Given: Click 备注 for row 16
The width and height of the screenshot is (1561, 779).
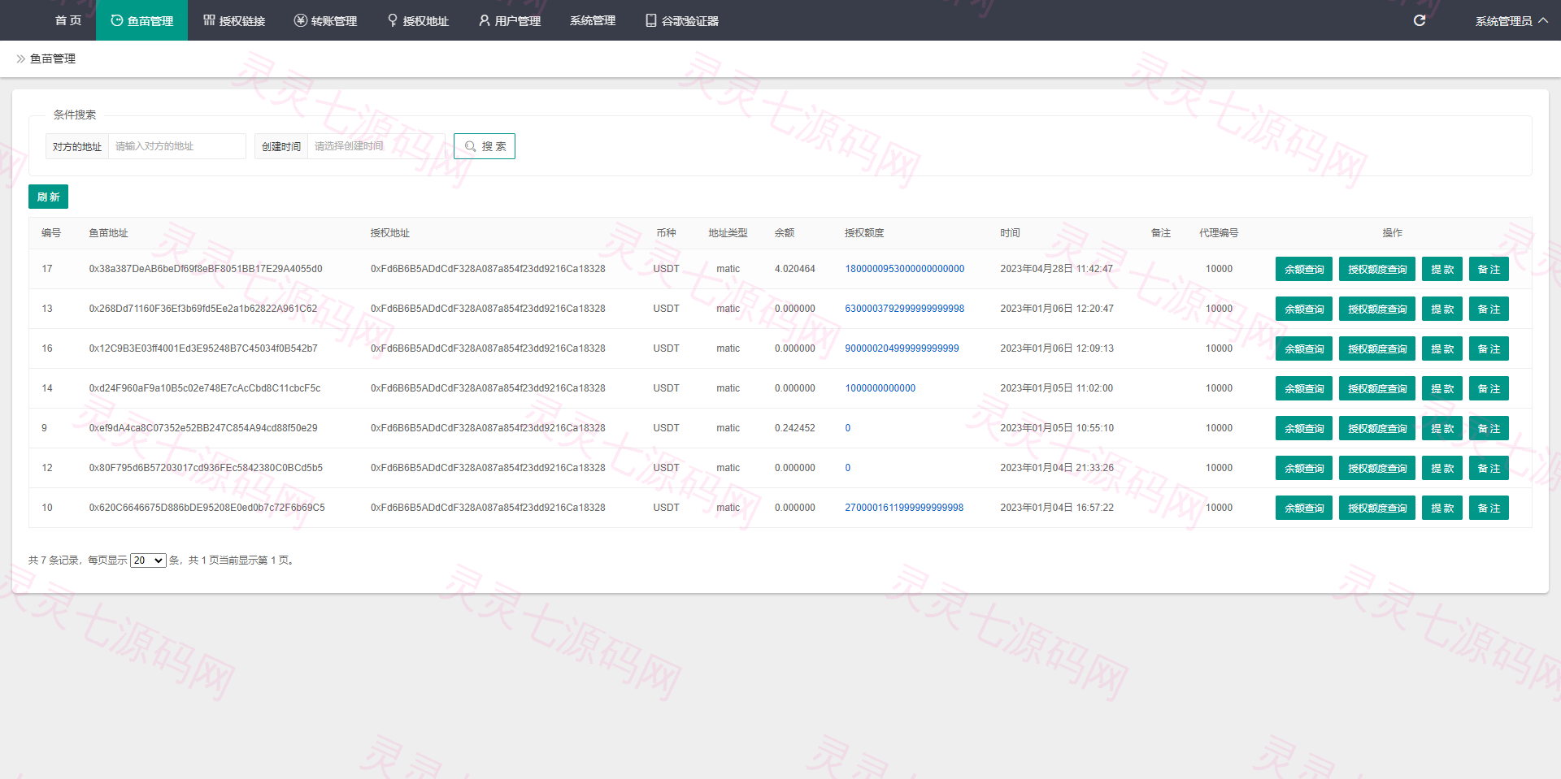Looking at the screenshot, I should click(x=1489, y=348).
